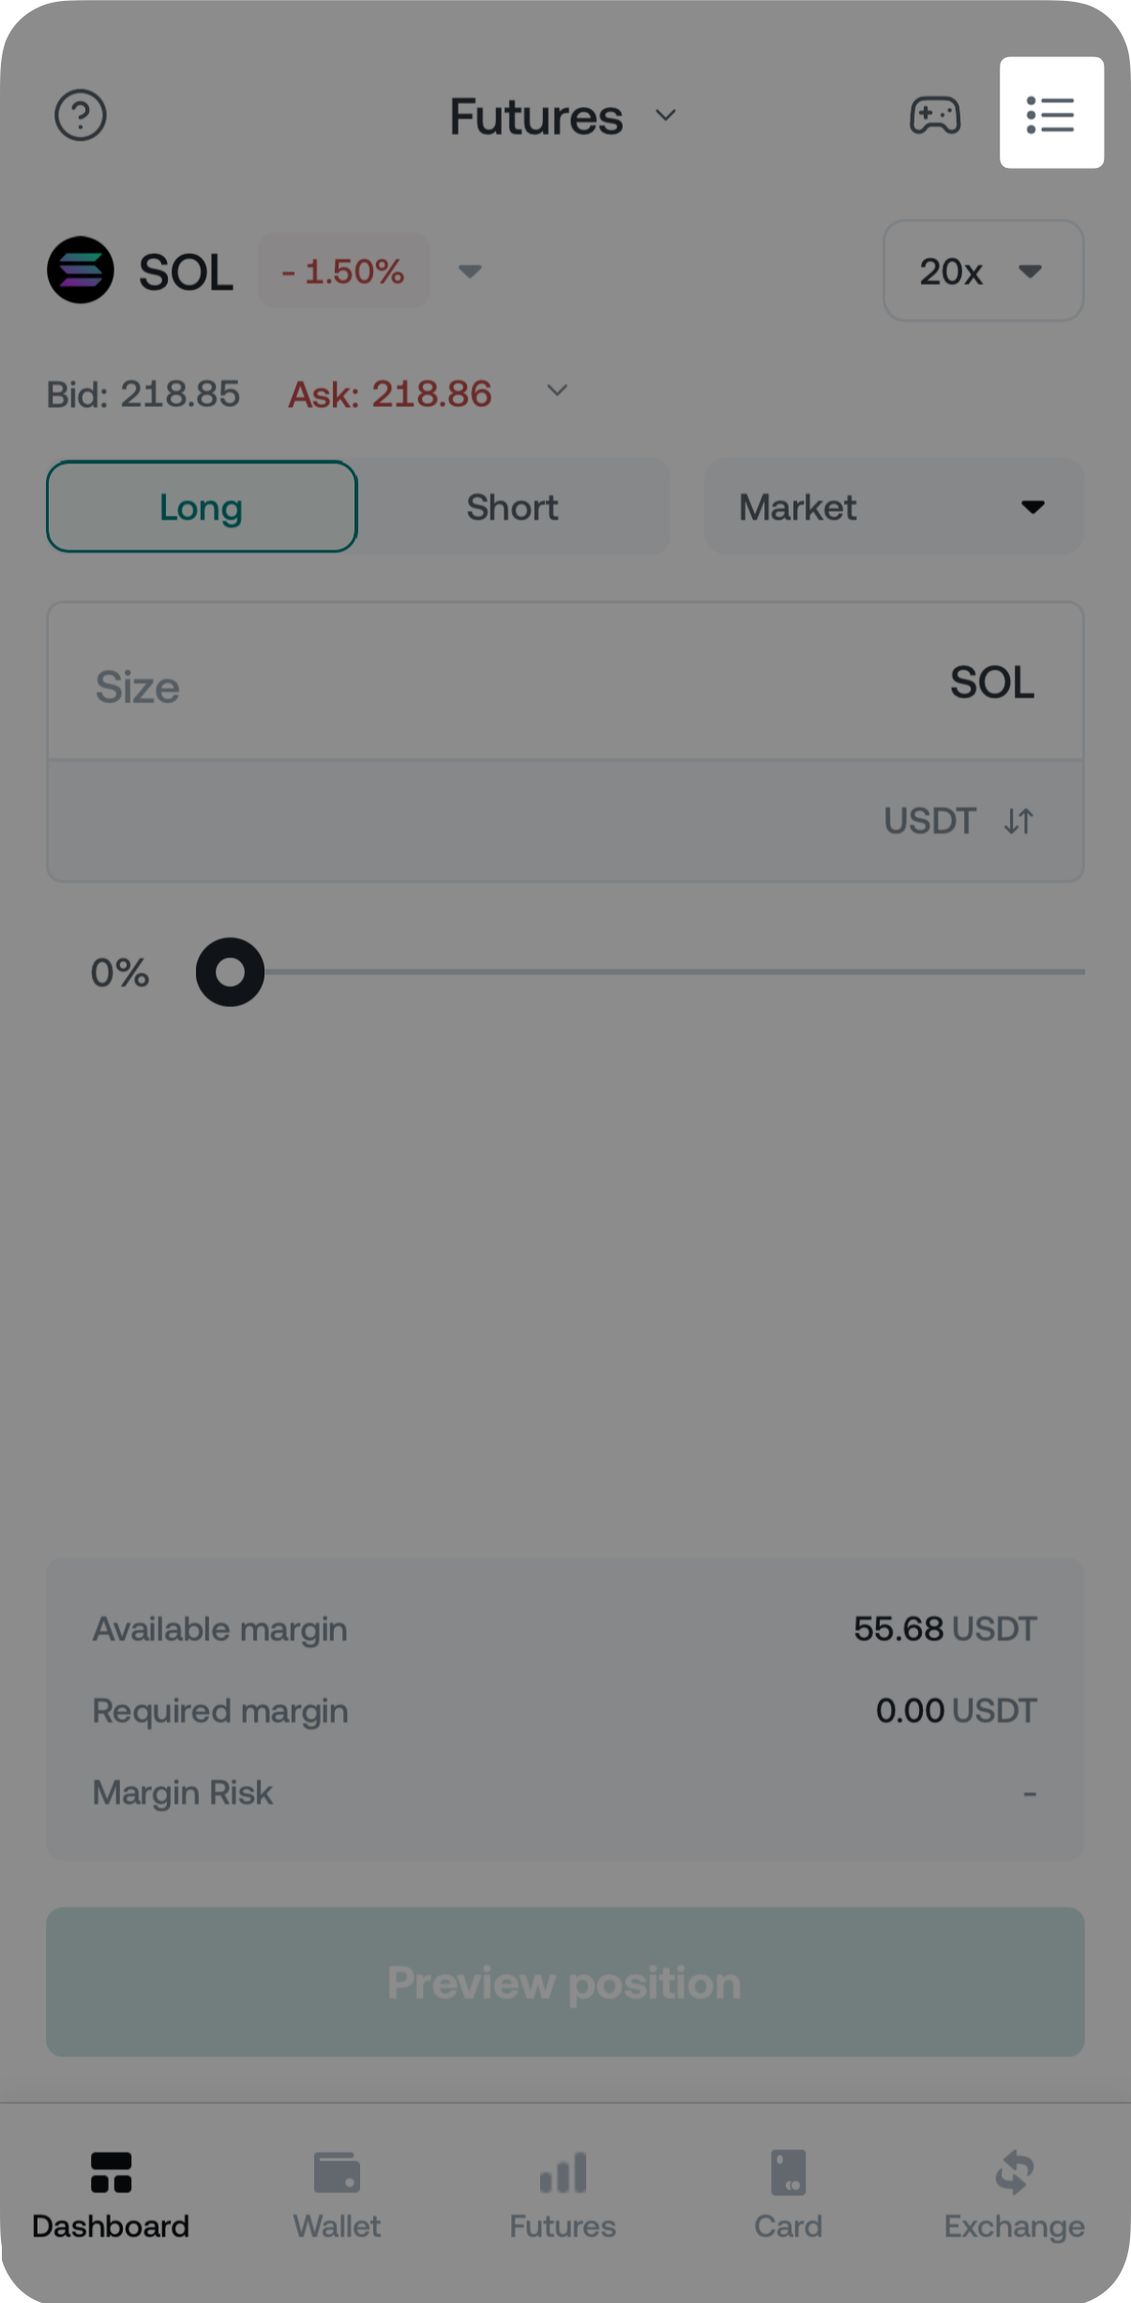Open the help question mark icon
The image size is (1131, 2303).
81,115
